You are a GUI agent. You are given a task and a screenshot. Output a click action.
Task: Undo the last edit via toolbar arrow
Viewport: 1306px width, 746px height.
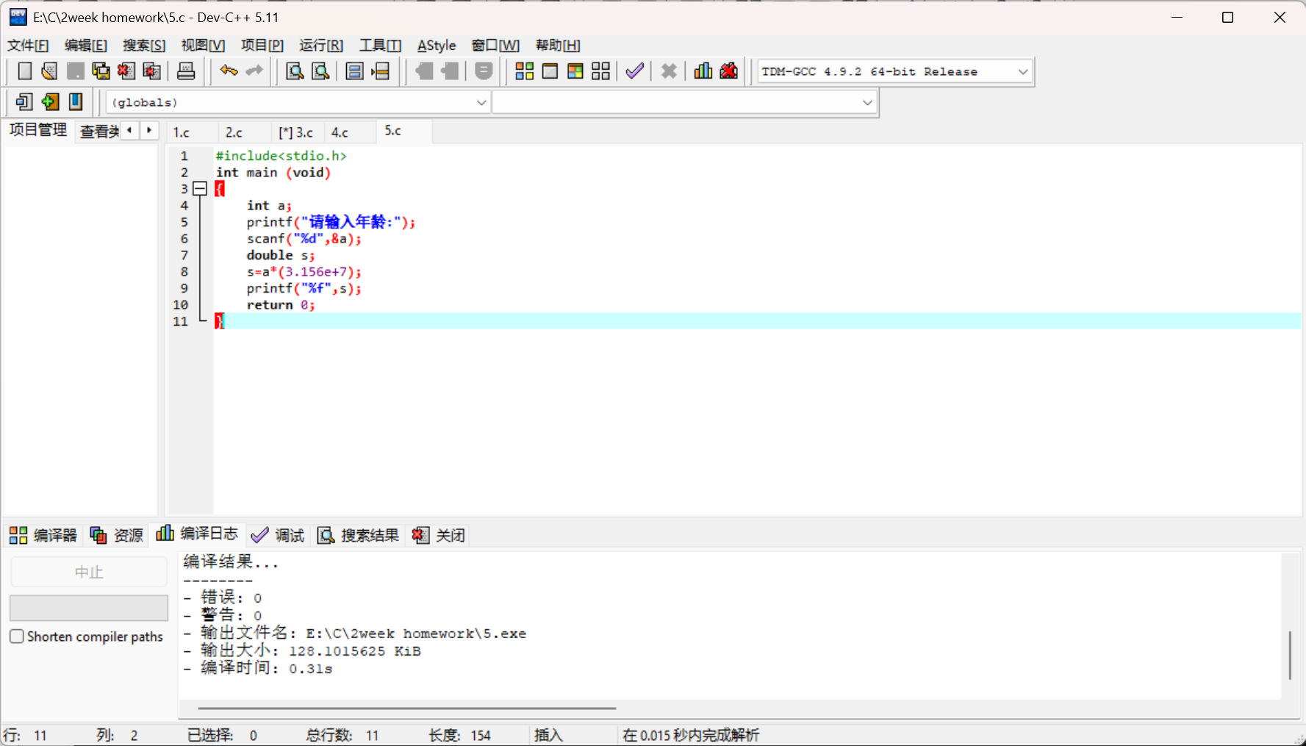(x=229, y=71)
